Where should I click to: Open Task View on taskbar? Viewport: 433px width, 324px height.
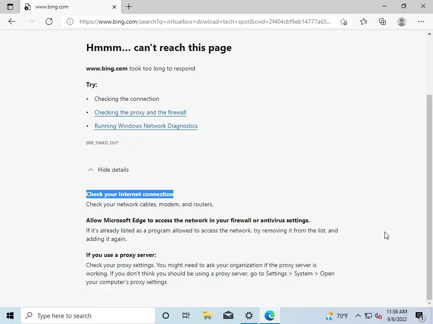186,316
